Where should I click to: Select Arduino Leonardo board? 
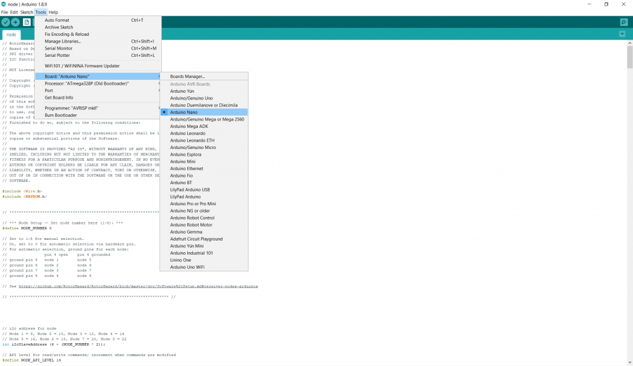pyautogui.click(x=204, y=134)
